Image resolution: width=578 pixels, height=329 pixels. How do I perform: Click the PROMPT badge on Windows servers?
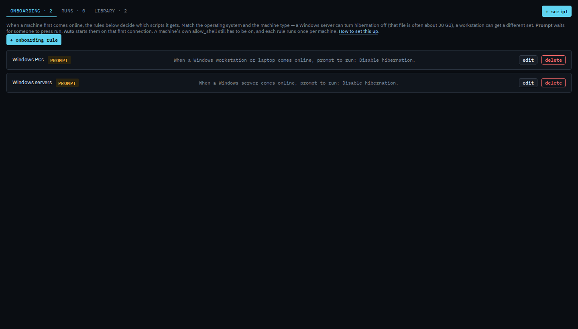[67, 83]
